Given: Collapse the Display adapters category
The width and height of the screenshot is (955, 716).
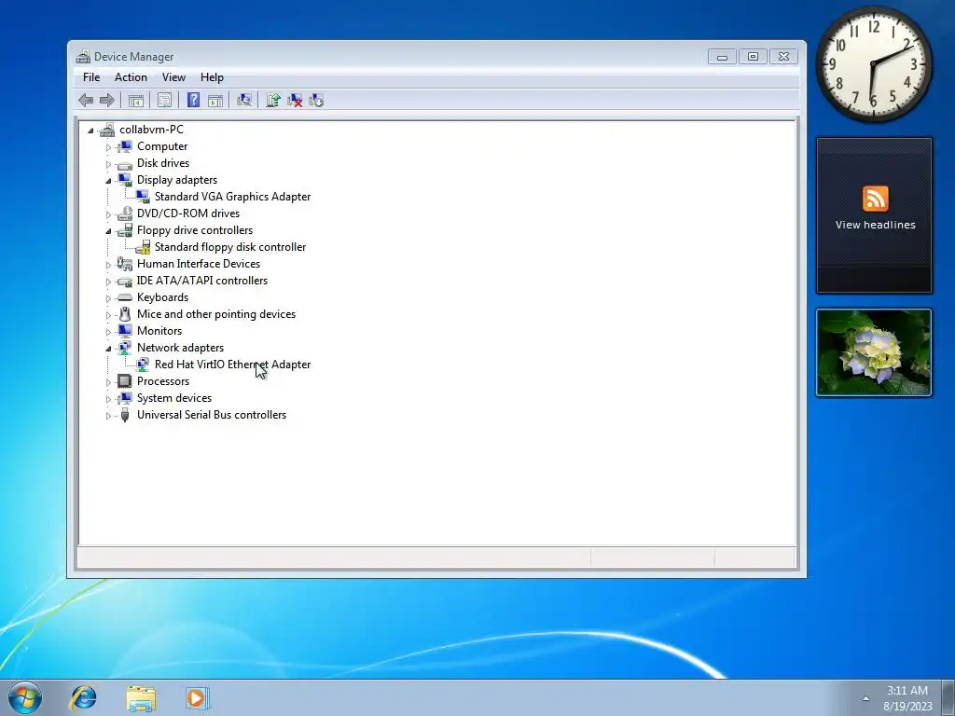Looking at the screenshot, I should tap(108, 181).
